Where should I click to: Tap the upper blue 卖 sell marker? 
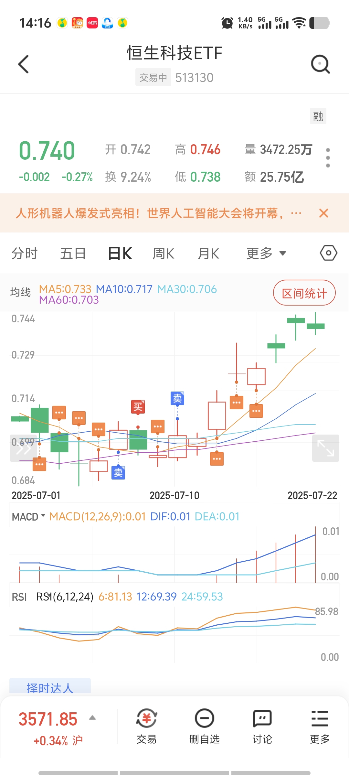click(177, 398)
